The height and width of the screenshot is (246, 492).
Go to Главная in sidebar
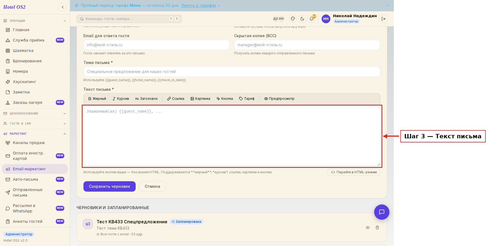(35, 30)
